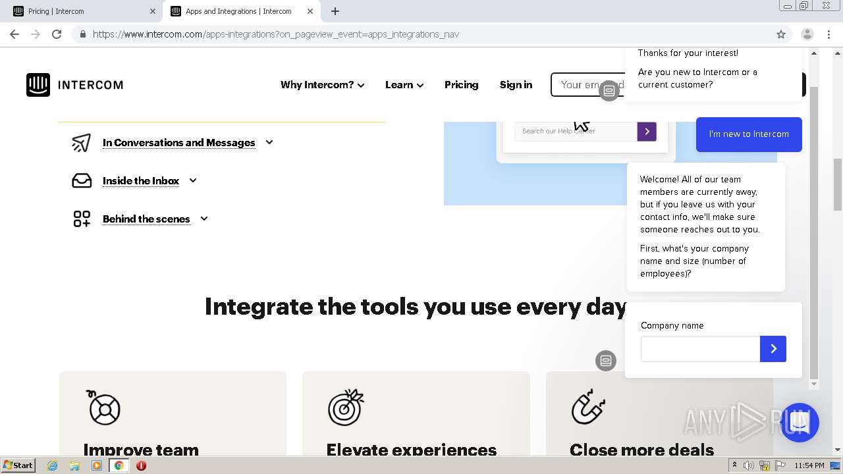This screenshot has height=474, width=843.
Task: Click the target Elevate experiences icon
Action: point(346,407)
